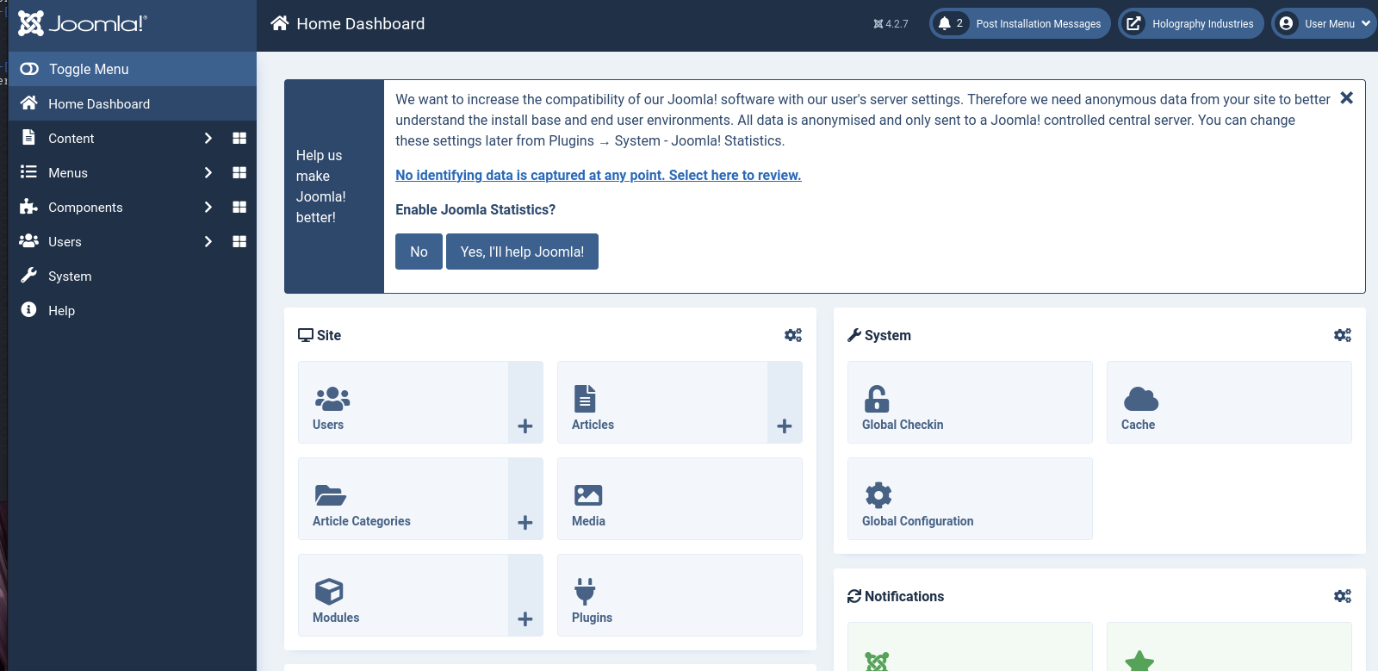Click the star extensions notification tile
The width and height of the screenshot is (1378, 671).
coord(1229,647)
